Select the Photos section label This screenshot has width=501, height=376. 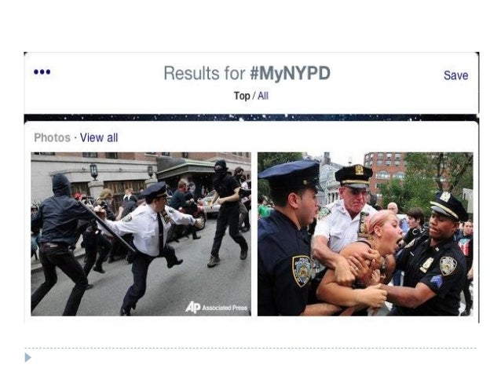click(52, 137)
